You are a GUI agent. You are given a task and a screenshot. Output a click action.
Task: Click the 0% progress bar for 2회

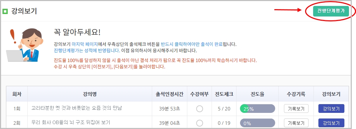258,123
